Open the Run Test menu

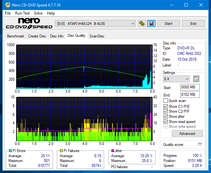pos(22,13)
